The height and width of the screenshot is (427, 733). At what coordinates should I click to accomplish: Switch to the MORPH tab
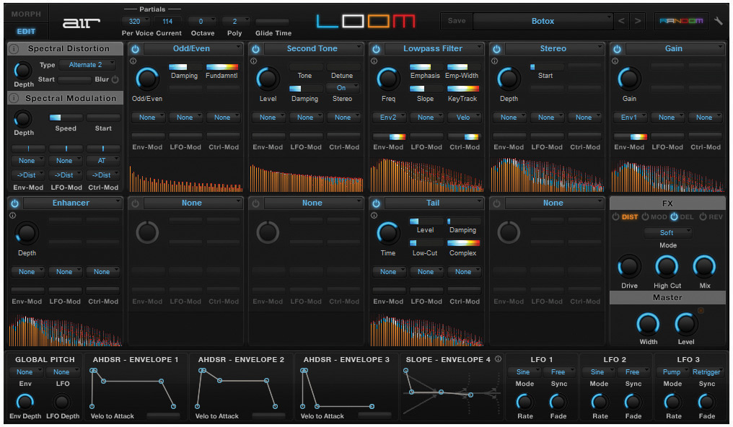coord(26,14)
